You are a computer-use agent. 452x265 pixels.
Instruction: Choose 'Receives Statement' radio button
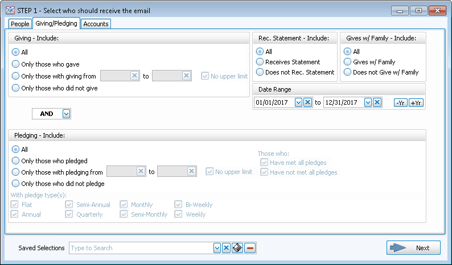[260, 62]
